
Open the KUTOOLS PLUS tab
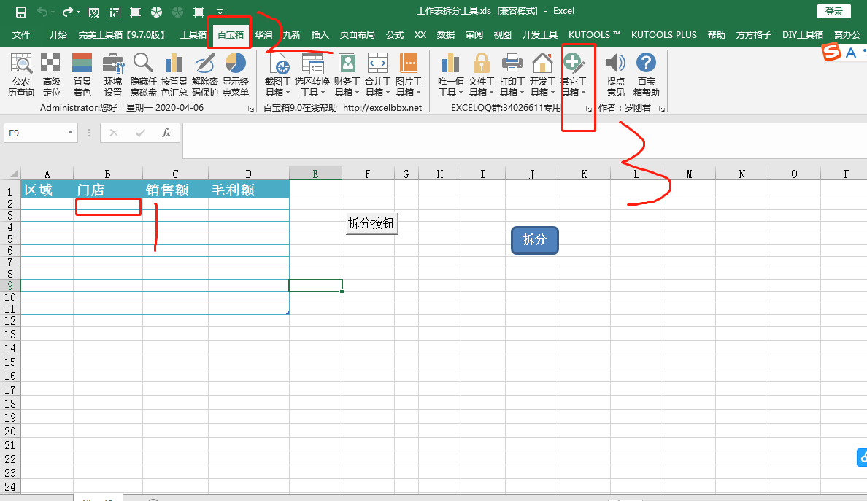(664, 35)
